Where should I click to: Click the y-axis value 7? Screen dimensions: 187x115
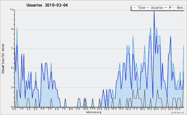click(x=12, y=48)
